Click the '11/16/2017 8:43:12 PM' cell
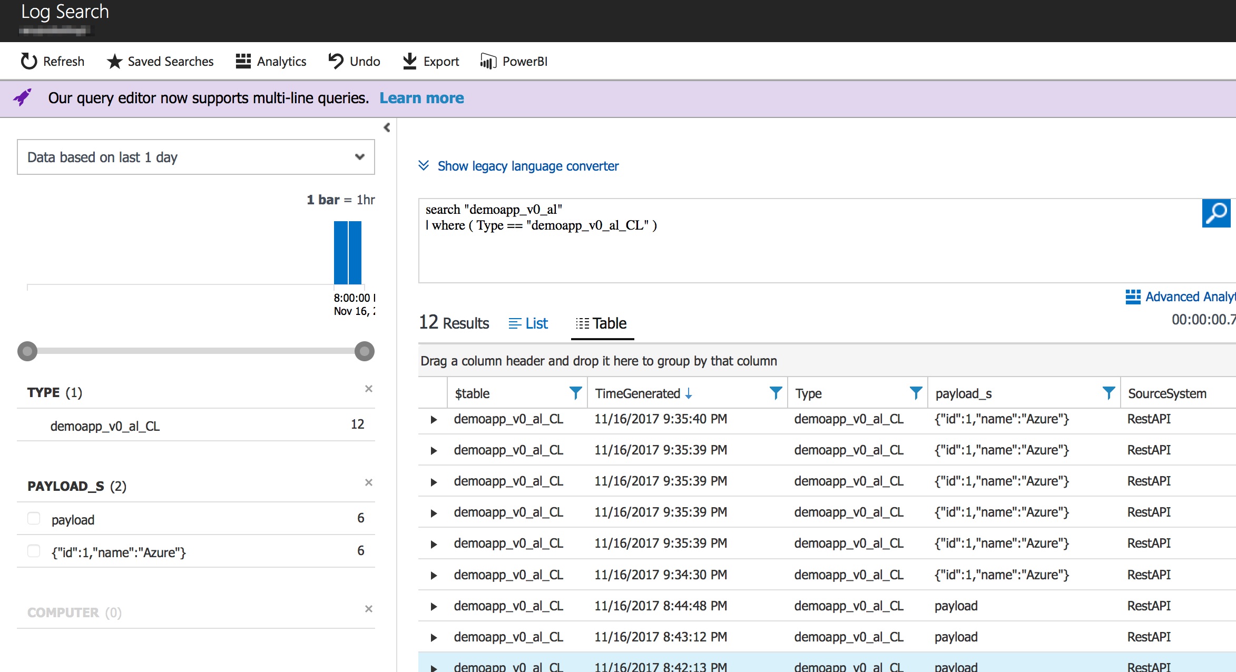Screen dimensions: 1236x672 point(661,637)
